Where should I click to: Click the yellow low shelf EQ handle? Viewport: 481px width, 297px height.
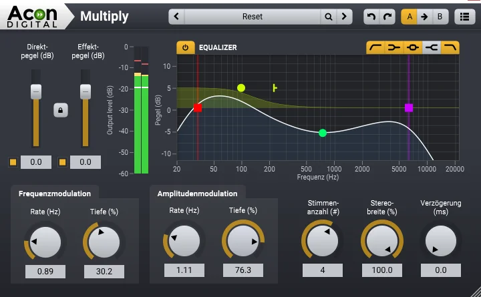[241, 88]
